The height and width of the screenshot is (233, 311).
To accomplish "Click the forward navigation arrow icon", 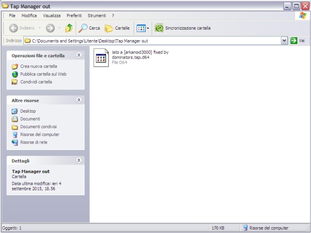I will point(51,28).
